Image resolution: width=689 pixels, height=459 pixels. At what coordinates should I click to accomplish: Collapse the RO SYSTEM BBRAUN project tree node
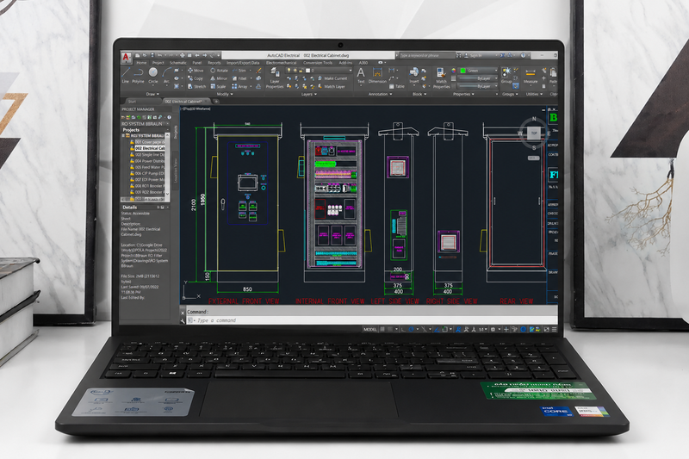click(123, 136)
